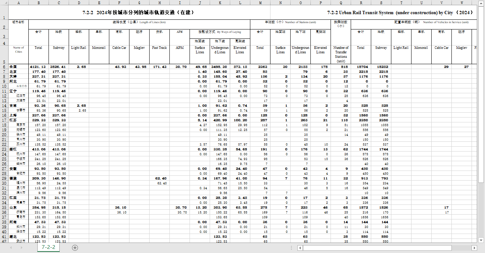Click the cell showing 420.99

point(220,120)
